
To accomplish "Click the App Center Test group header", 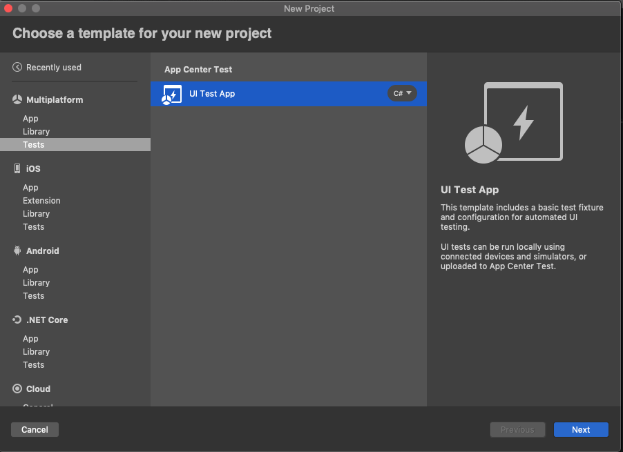I will (x=198, y=69).
